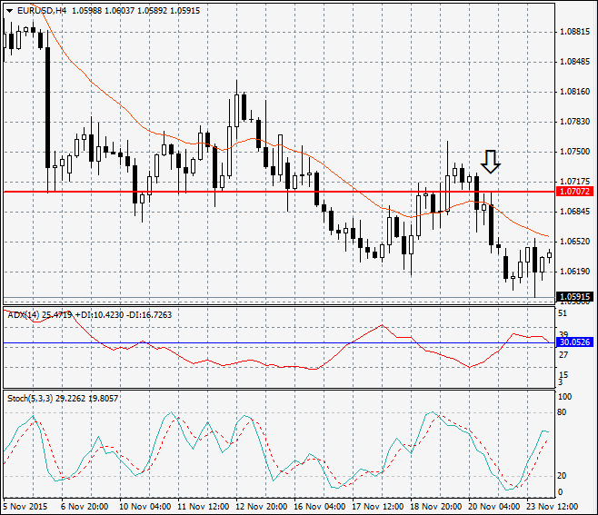Click the Stochastic scale value 80
598x515 pixels.
[x=563, y=412]
